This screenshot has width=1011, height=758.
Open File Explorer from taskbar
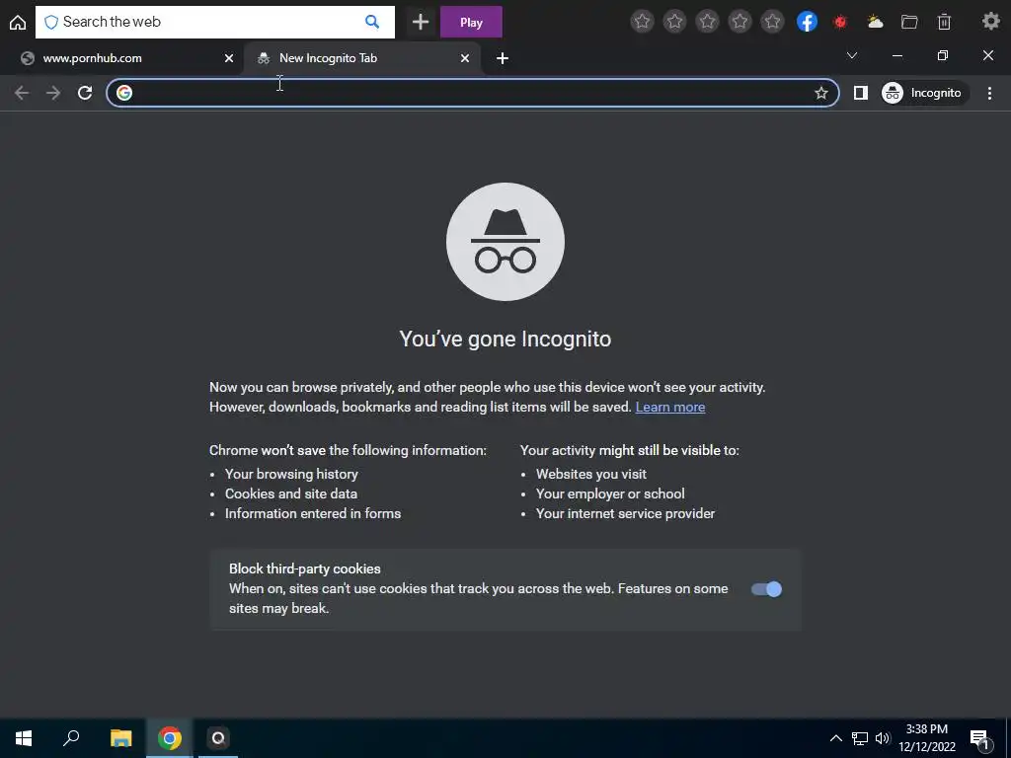[120, 738]
